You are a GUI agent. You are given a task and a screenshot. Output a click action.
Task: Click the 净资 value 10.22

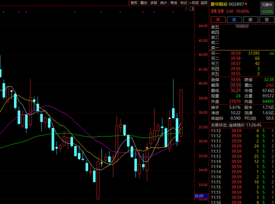[235, 113]
